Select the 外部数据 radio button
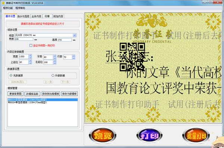Viewport: 224px width, 148px height. click(x=53, y=76)
